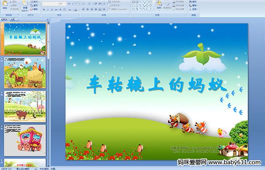Click the font color icon
This screenshot has width=265, height=170.
pyautogui.click(x=76, y=10)
